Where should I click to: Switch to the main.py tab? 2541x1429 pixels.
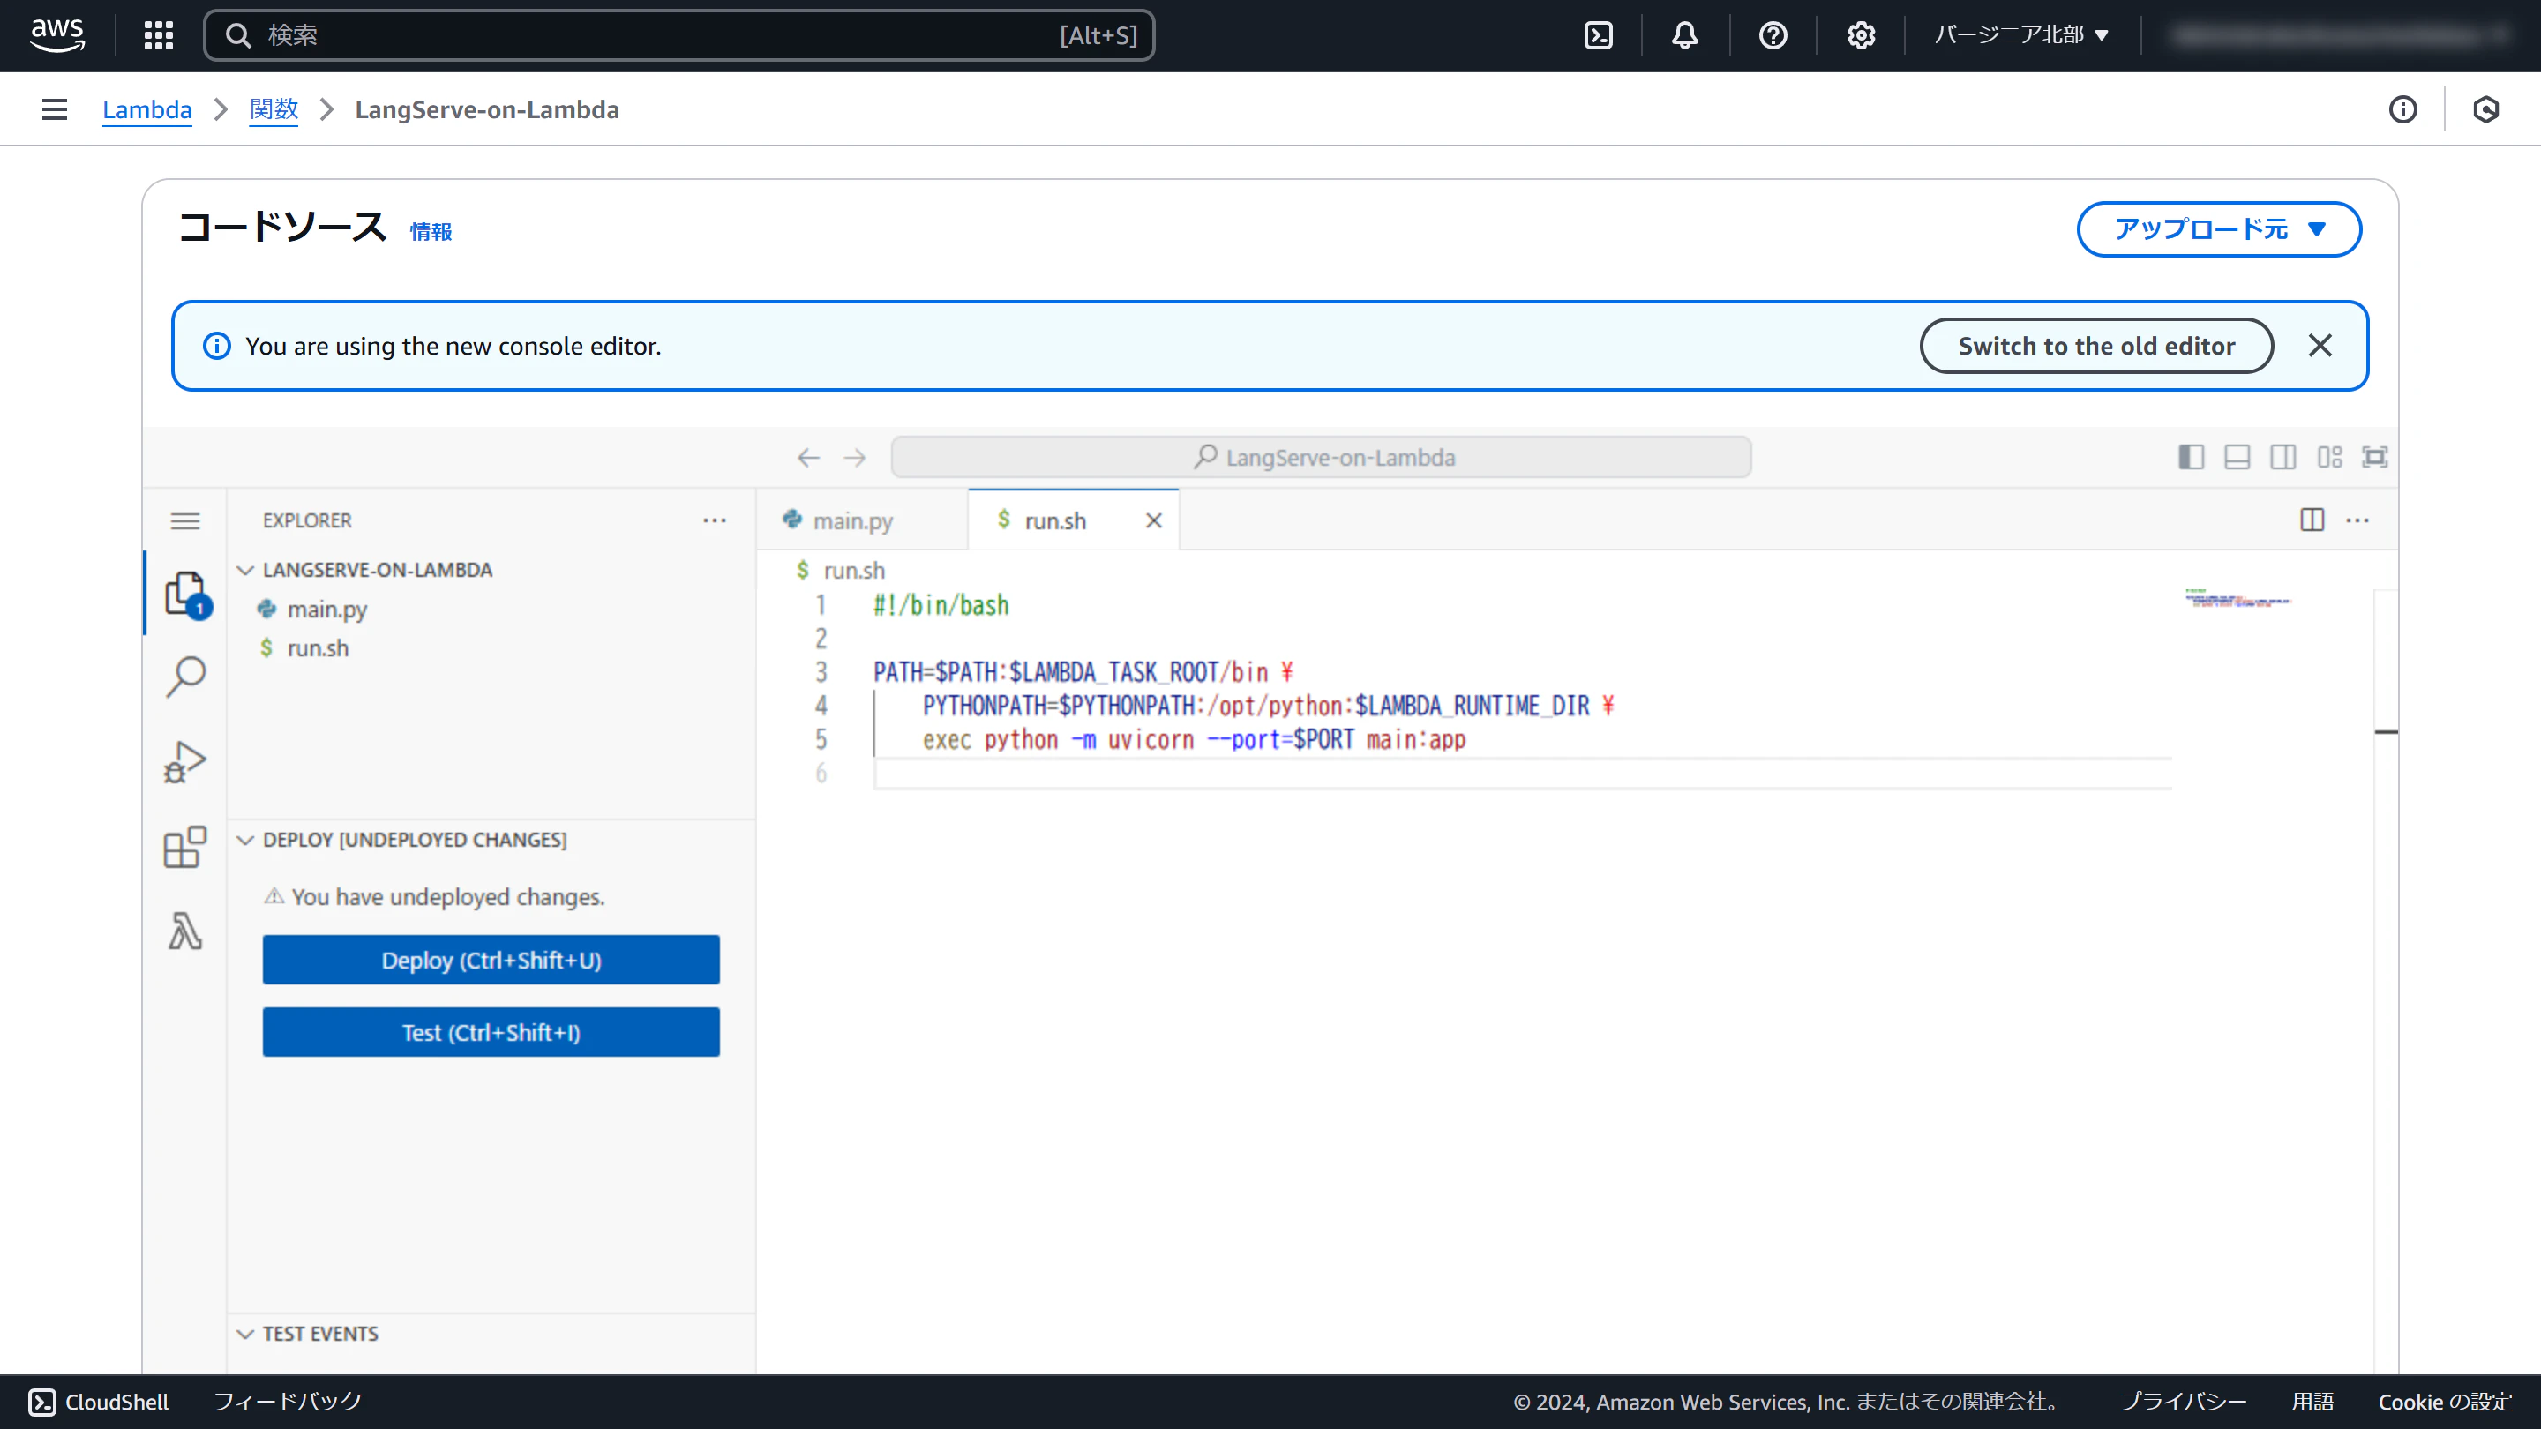tap(853, 520)
